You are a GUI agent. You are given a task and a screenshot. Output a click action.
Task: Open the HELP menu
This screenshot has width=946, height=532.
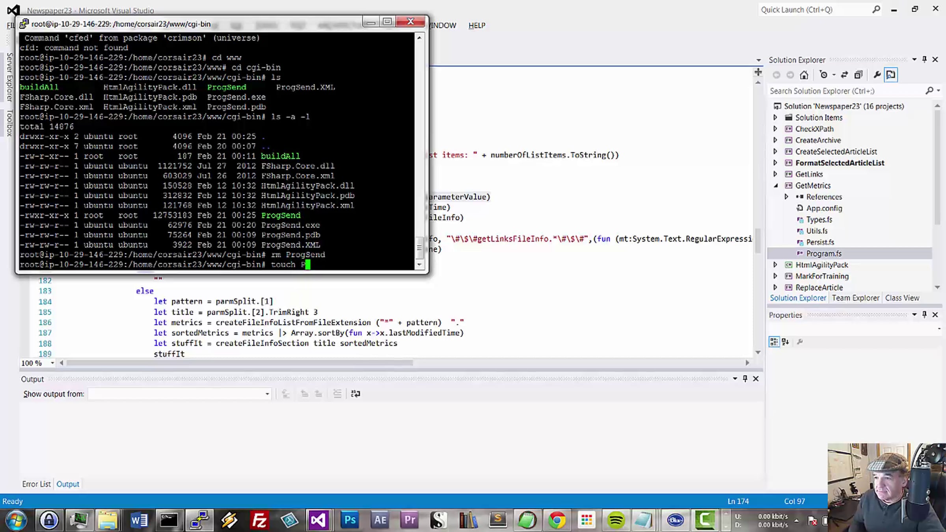477,26
